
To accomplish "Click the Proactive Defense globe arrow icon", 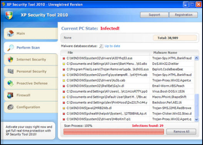I will tap(10, 83).
